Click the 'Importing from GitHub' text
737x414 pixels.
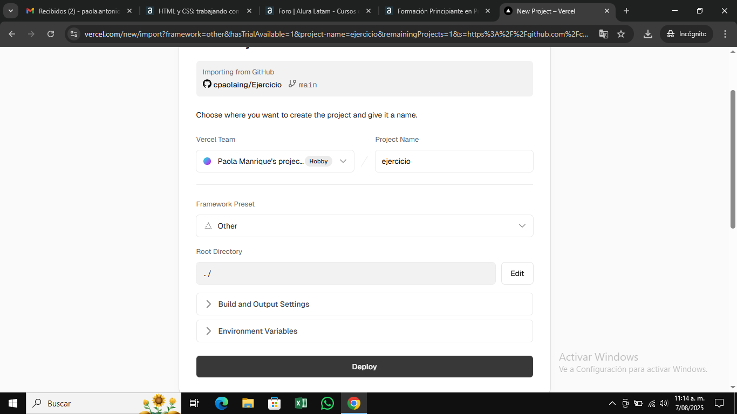(238, 72)
